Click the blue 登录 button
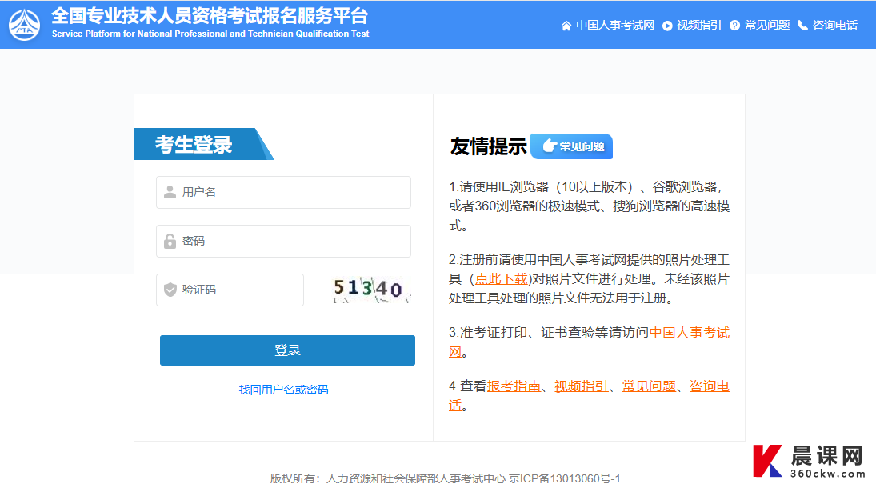 pos(287,350)
